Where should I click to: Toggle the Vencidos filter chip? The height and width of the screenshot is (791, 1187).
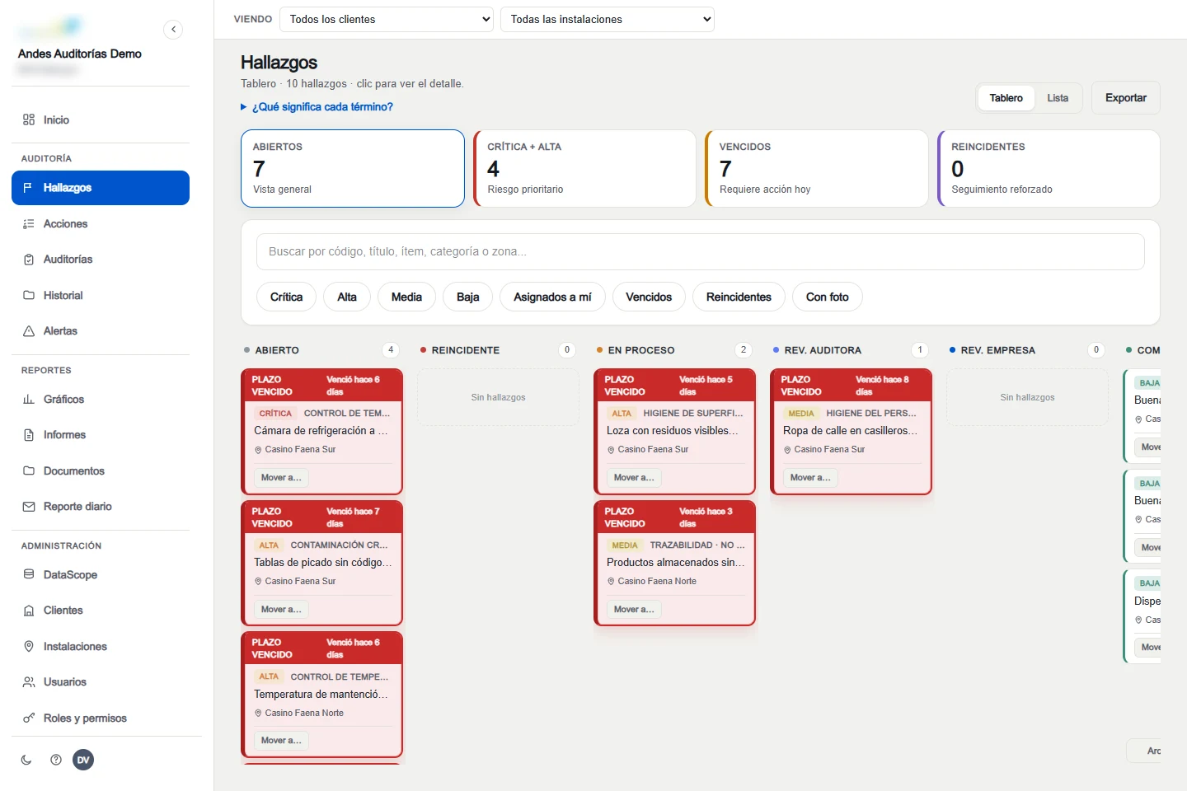649,297
